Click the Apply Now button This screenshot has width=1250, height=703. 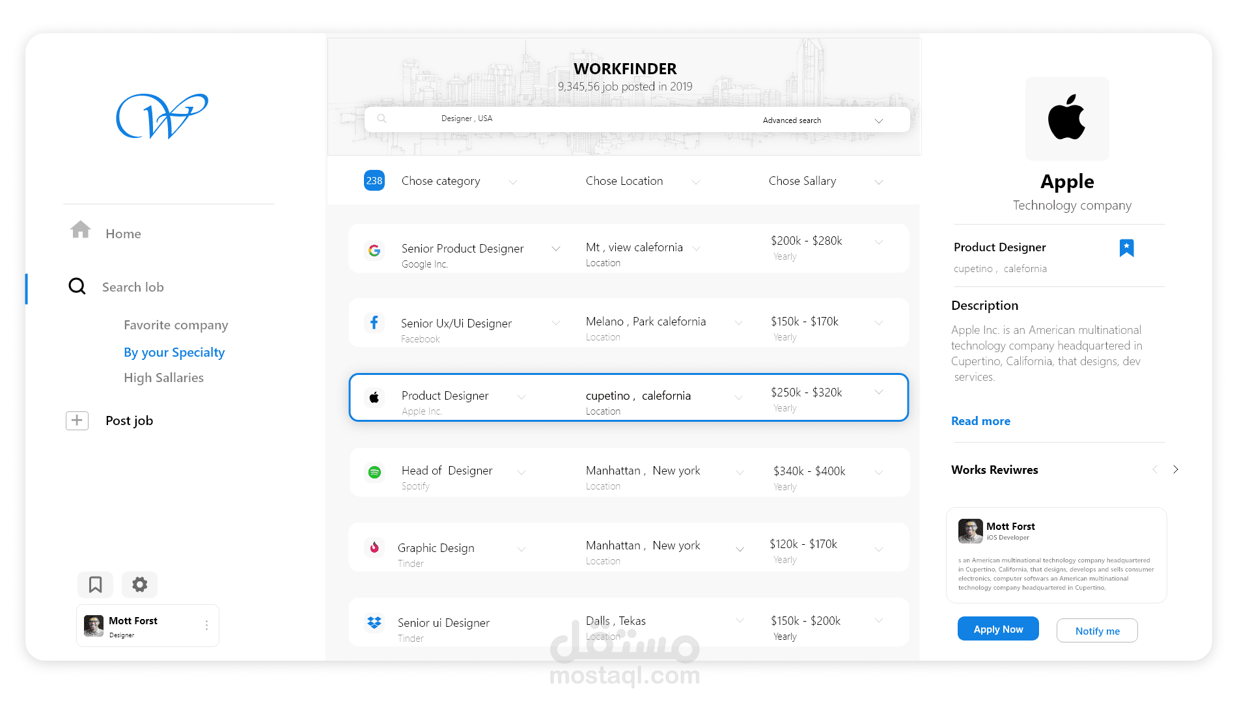tap(998, 629)
